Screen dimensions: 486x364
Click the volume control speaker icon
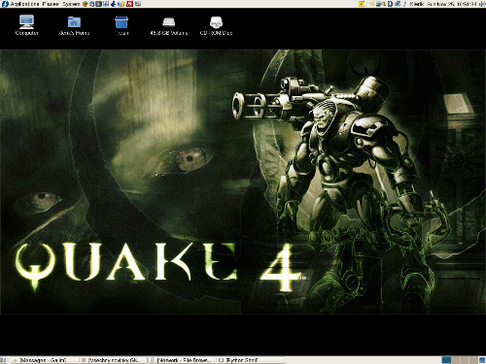pos(482,4)
